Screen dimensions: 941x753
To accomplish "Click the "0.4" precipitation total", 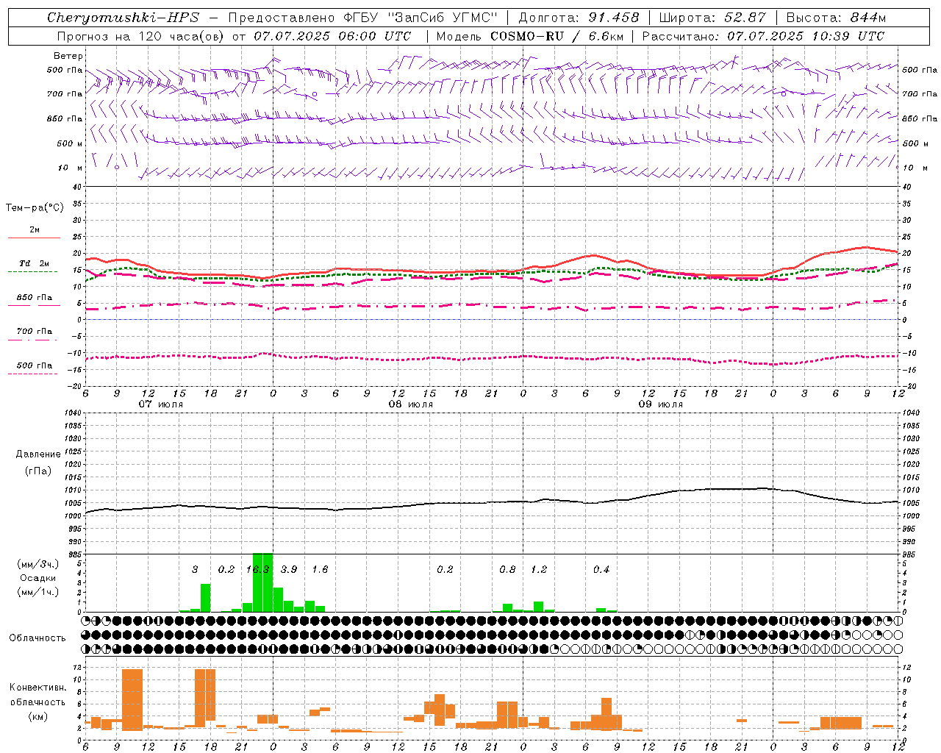I will click(601, 569).
